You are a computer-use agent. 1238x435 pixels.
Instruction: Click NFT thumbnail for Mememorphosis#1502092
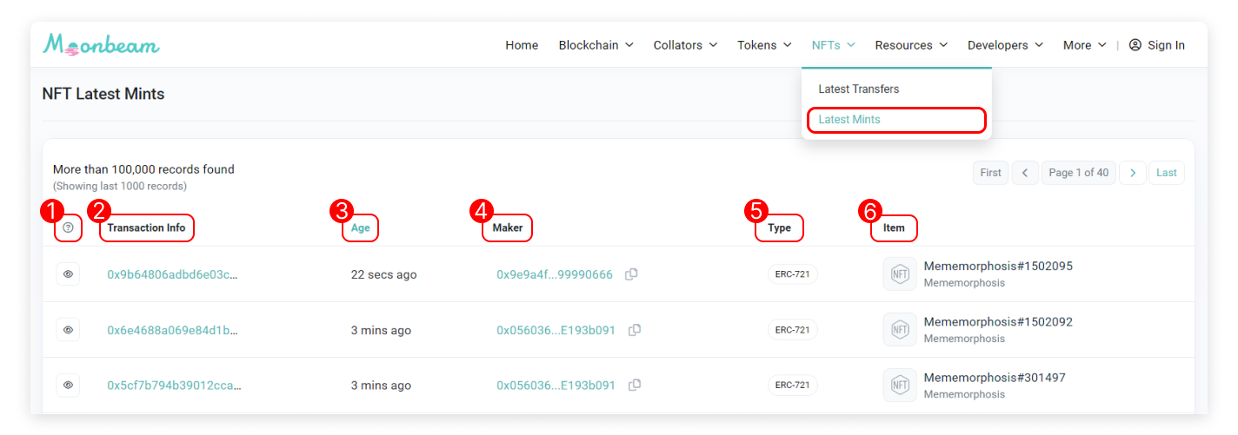tap(900, 330)
